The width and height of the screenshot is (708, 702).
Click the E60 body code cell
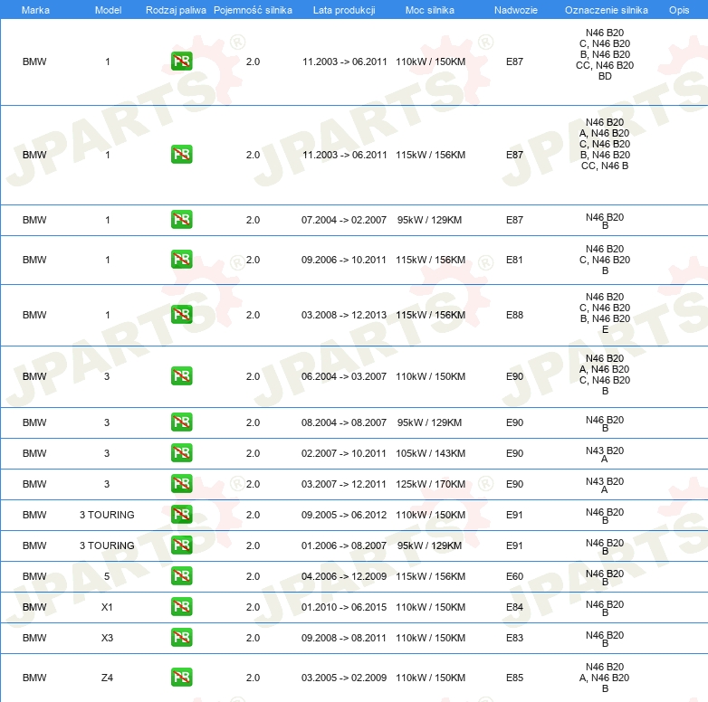tap(514, 576)
